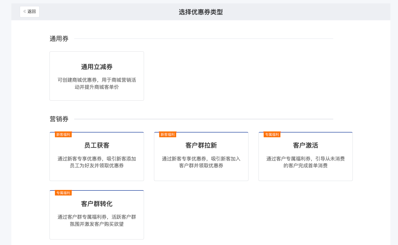
Task: Click description 活跃客户群氛围并激发购买欲望
Action: [x=97, y=220]
